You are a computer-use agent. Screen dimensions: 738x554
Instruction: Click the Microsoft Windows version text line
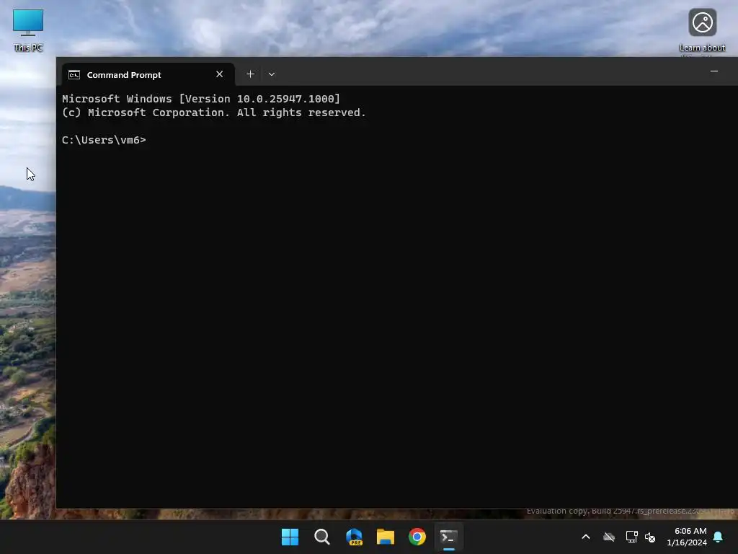coord(201,99)
